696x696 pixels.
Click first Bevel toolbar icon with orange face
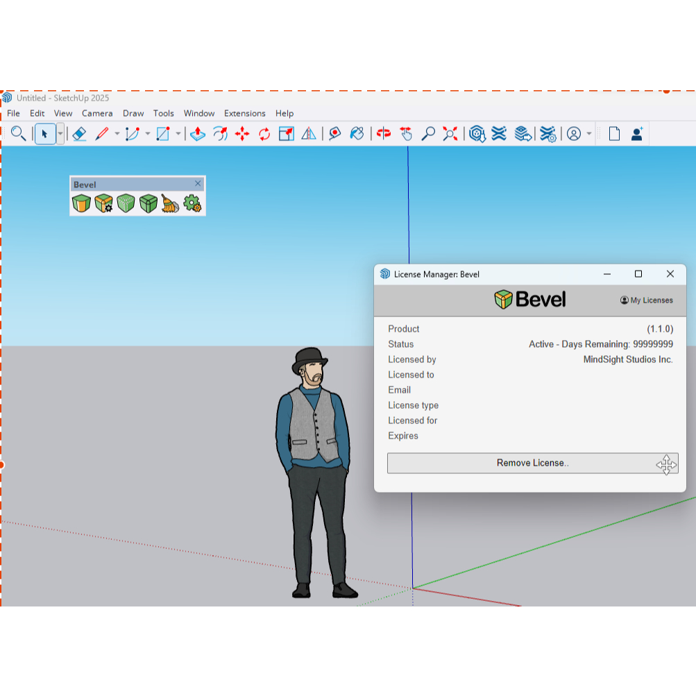coord(82,204)
